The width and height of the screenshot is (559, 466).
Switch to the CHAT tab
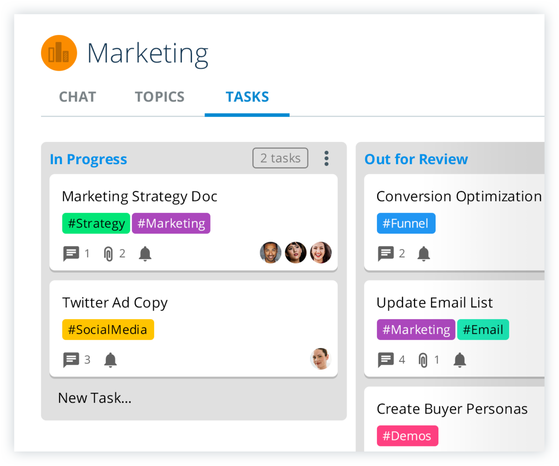coord(77,97)
